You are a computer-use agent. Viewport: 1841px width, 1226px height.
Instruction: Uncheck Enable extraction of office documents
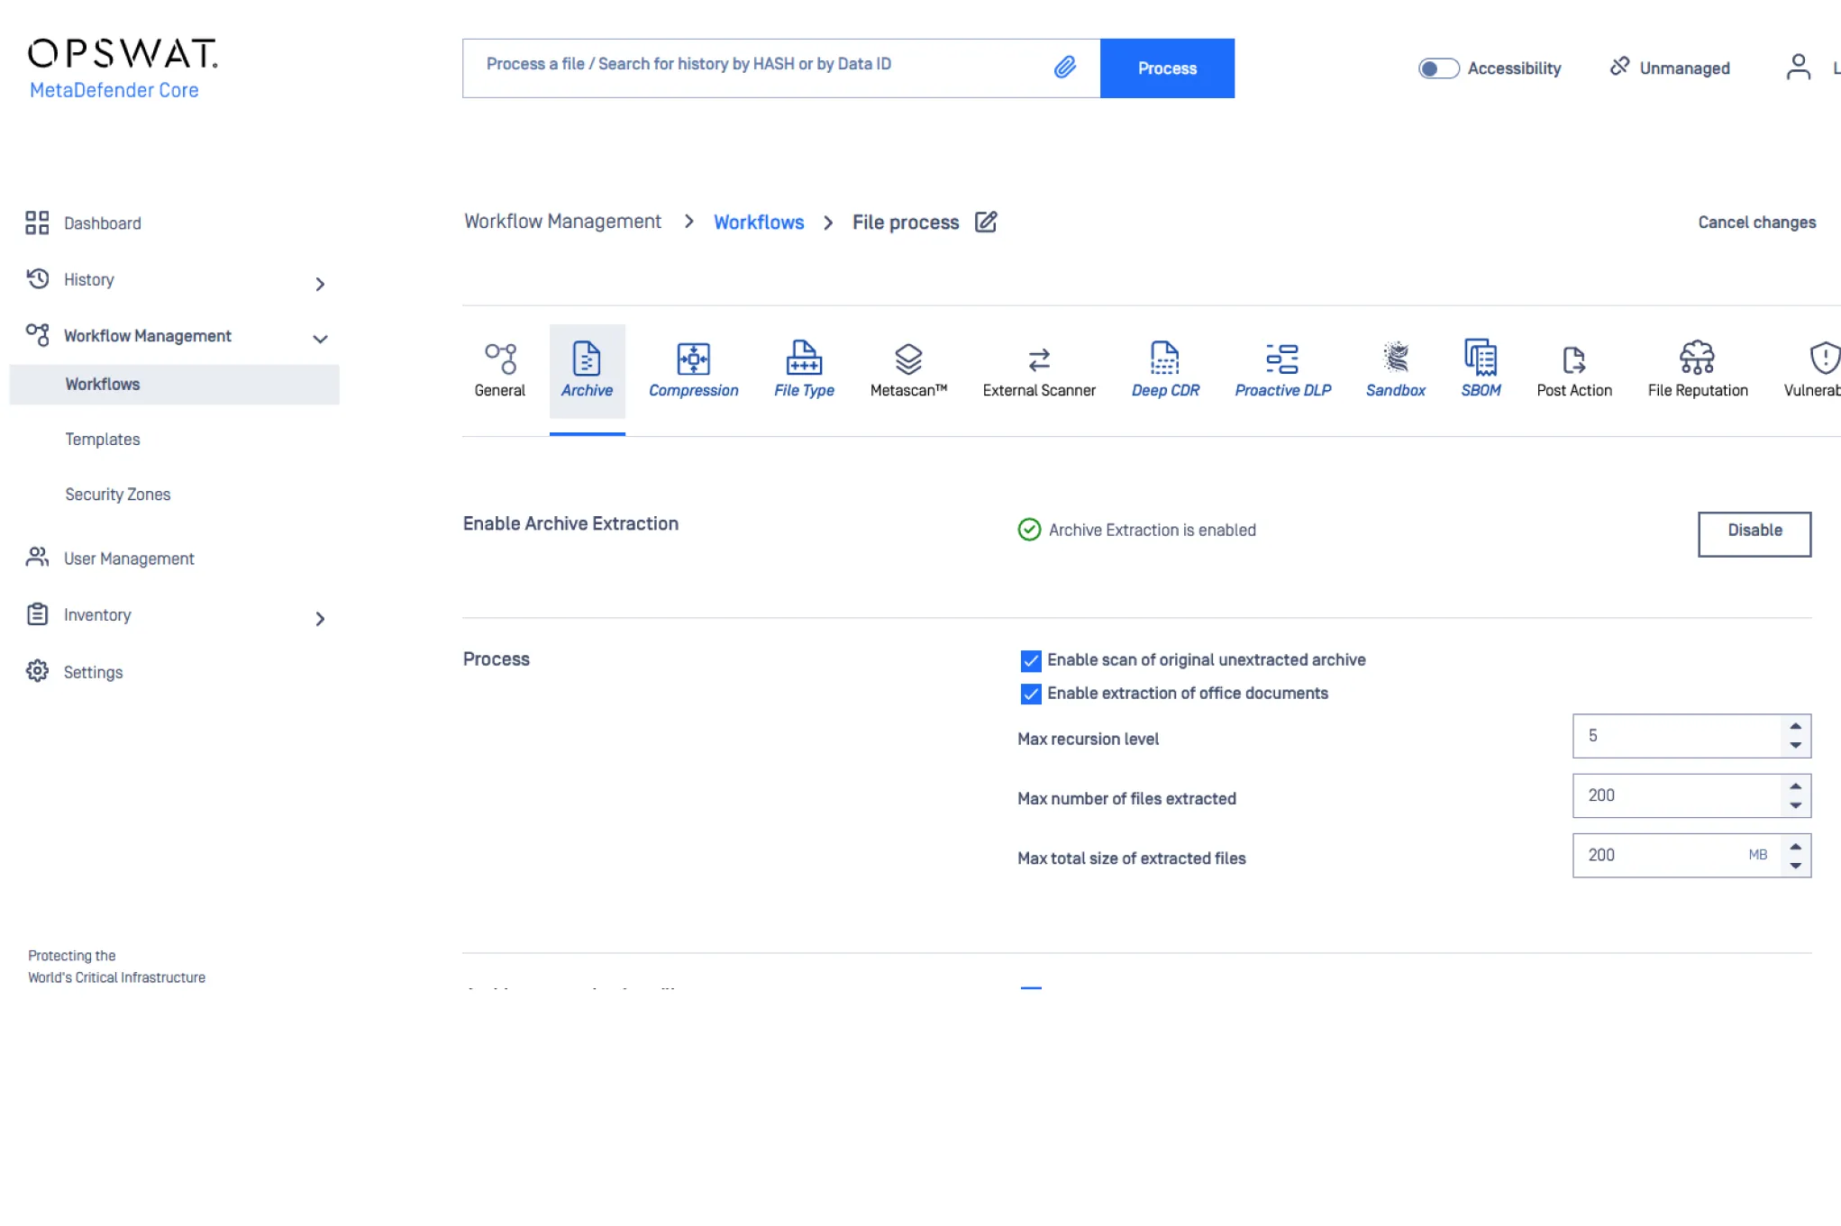tap(1030, 694)
